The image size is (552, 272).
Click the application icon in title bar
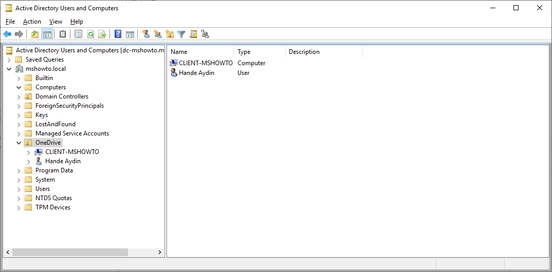click(x=9, y=8)
